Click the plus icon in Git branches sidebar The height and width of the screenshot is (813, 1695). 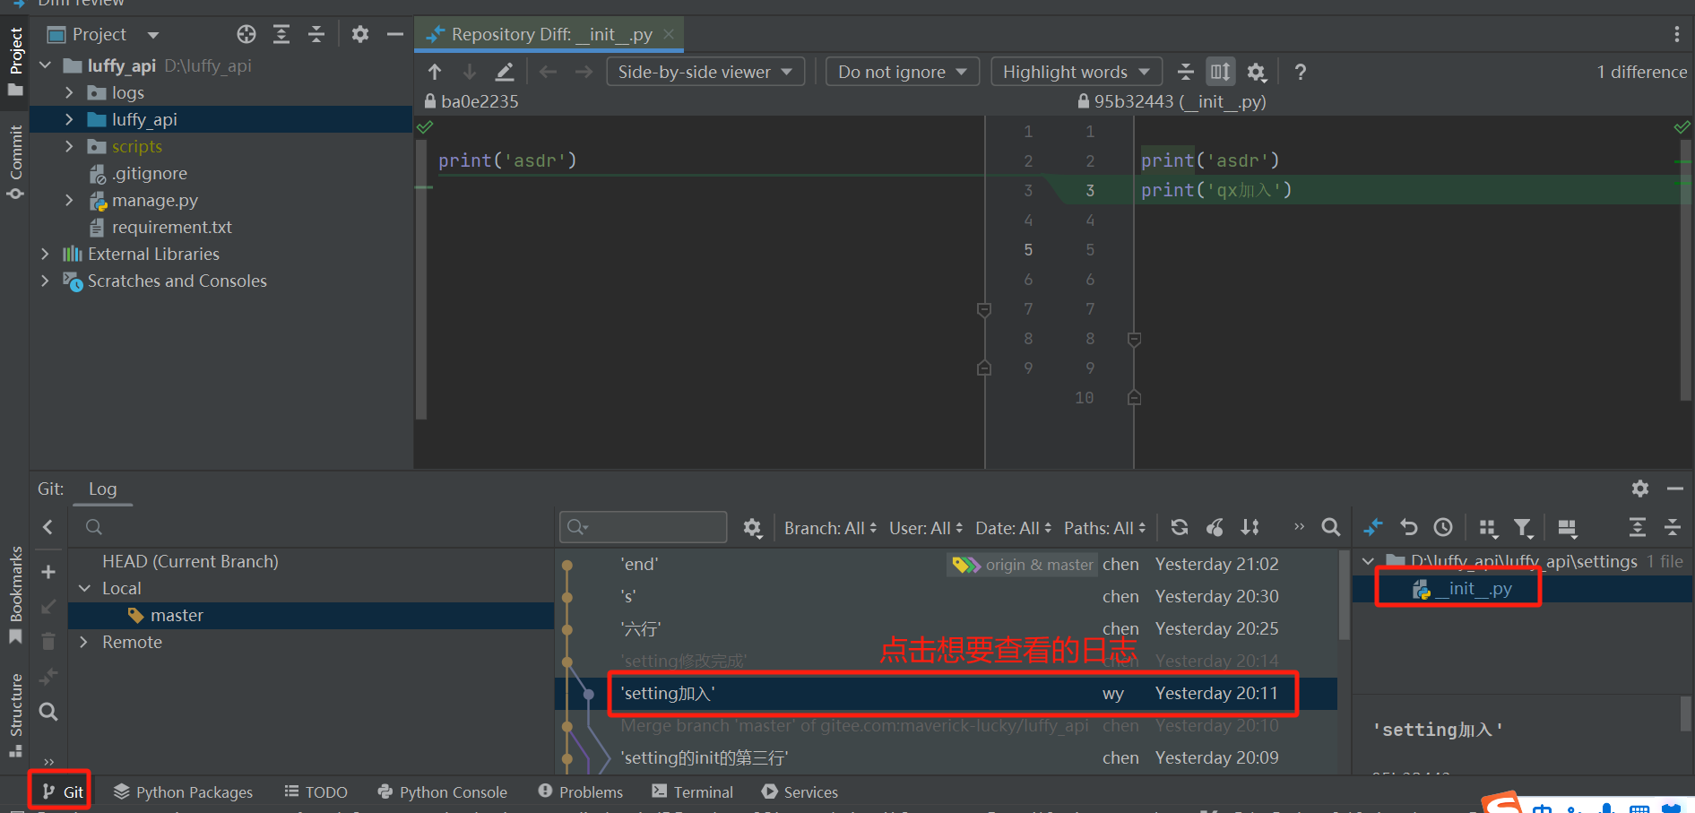point(48,572)
